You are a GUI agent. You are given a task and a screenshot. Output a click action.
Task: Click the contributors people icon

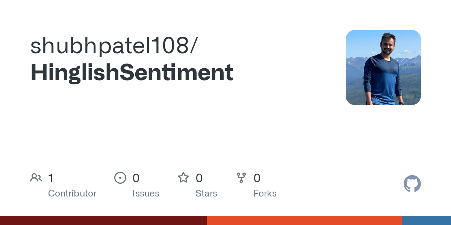coord(36,178)
